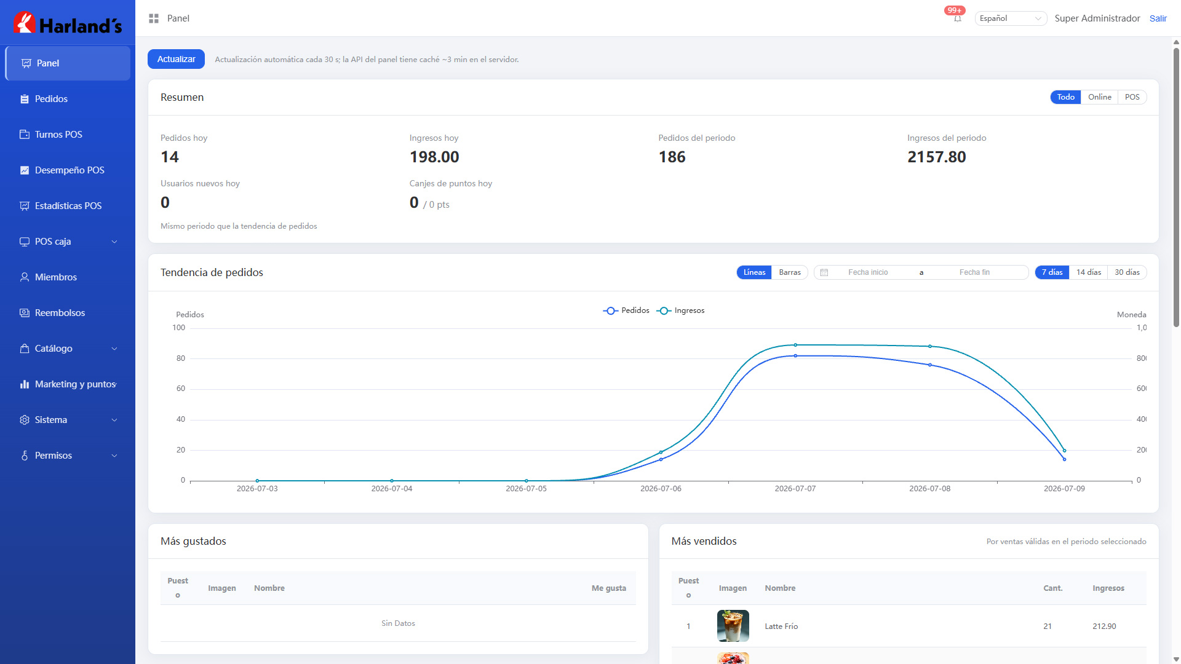Click the Permisos icon
This screenshot has height=664, width=1181.
(25, 456)
